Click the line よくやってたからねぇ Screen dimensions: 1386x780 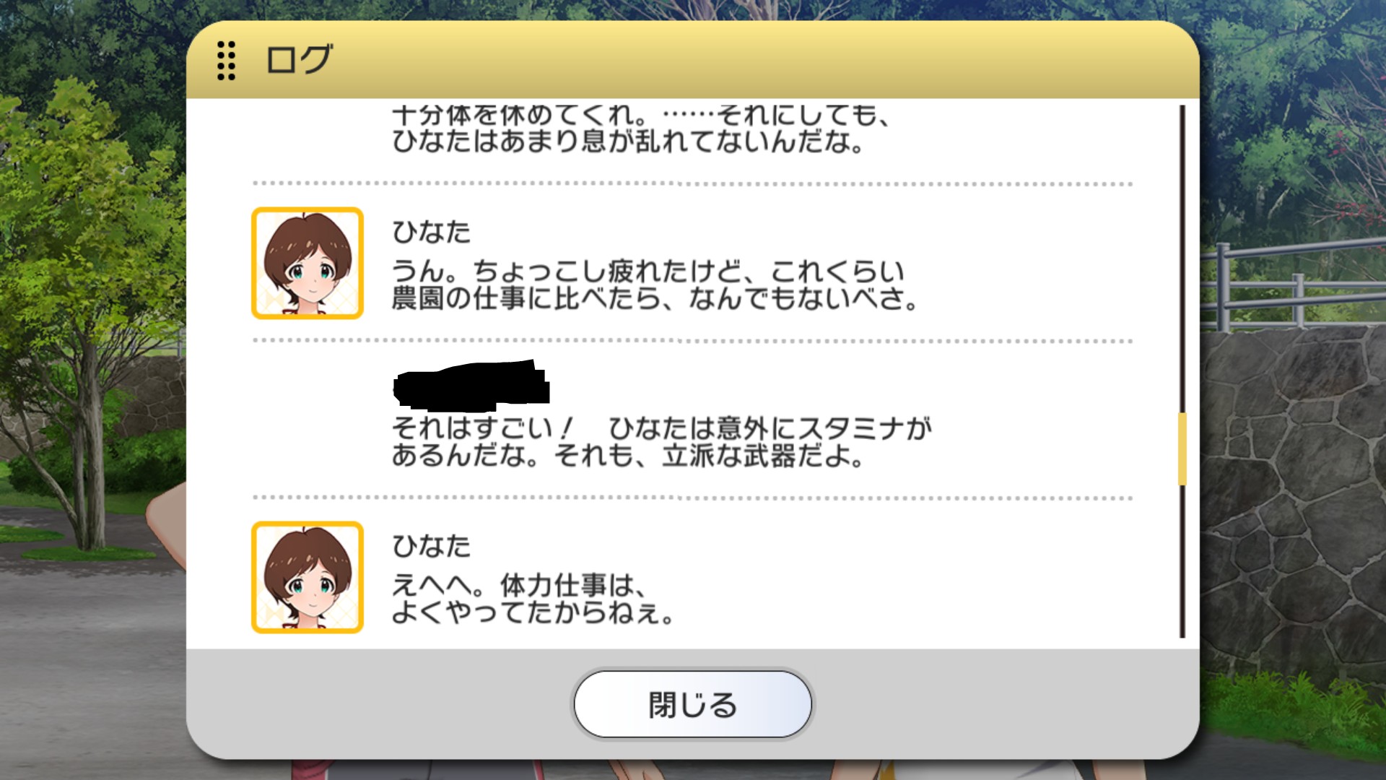(533, 613)
